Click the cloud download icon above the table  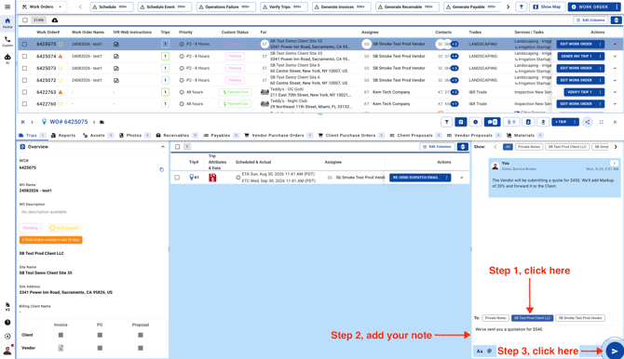coord(55,20)
